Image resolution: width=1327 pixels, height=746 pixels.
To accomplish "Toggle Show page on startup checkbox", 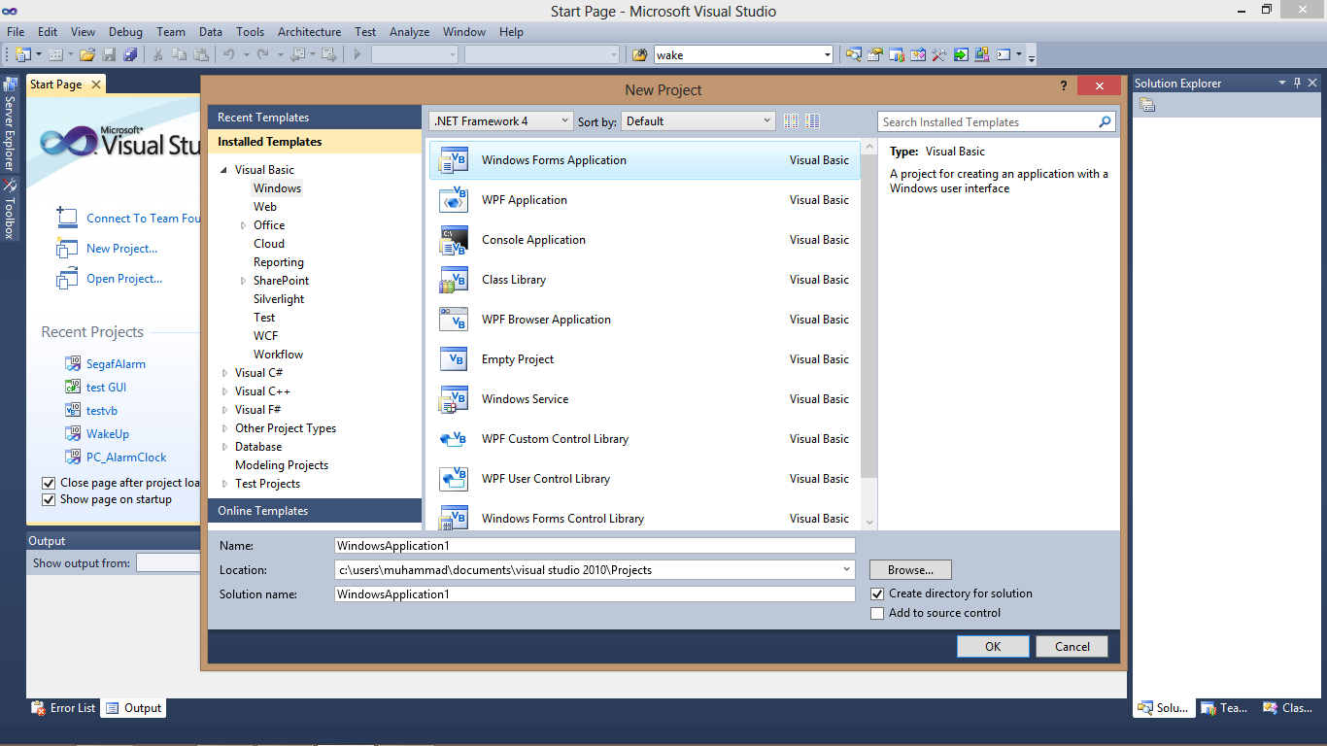I will pyautogui.click(x=49, y=499).
